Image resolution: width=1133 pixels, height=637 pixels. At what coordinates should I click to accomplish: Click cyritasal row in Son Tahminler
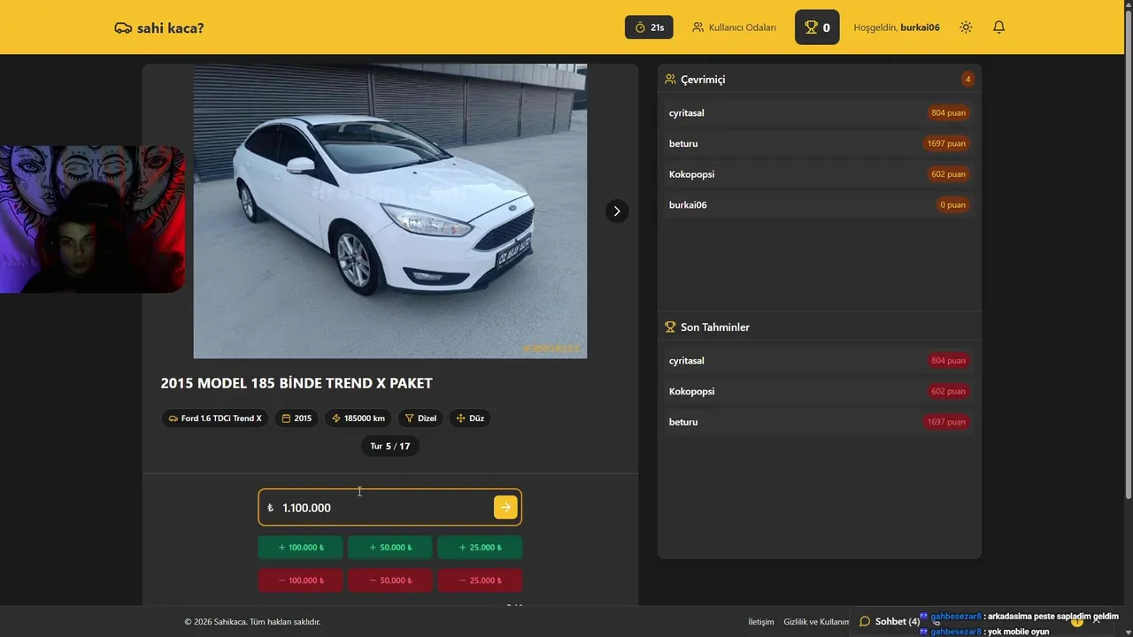coord(819,361)
